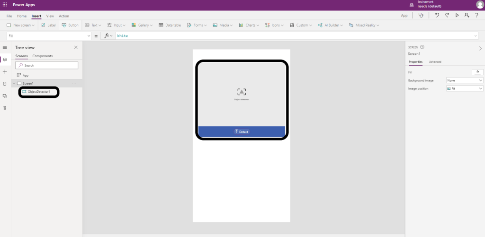Expand the Image position dropdown

(x=464, y=88)
